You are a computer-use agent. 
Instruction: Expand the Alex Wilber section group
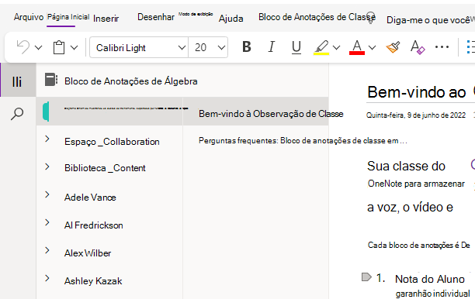[x=47, y=250]
